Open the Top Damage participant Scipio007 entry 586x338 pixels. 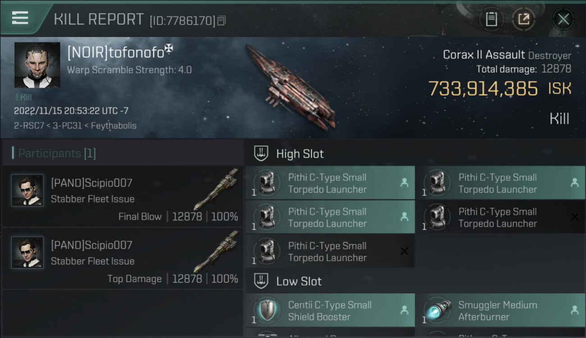[x=122, y=259]
